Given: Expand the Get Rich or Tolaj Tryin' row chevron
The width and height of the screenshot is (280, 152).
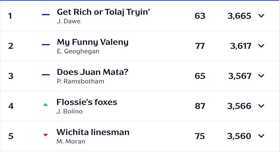Looking at the screenshot, I should click(261, 16).
